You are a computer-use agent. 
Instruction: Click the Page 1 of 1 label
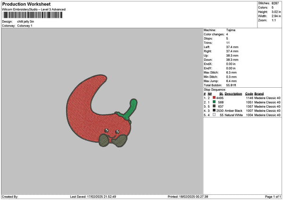[273, 197]
